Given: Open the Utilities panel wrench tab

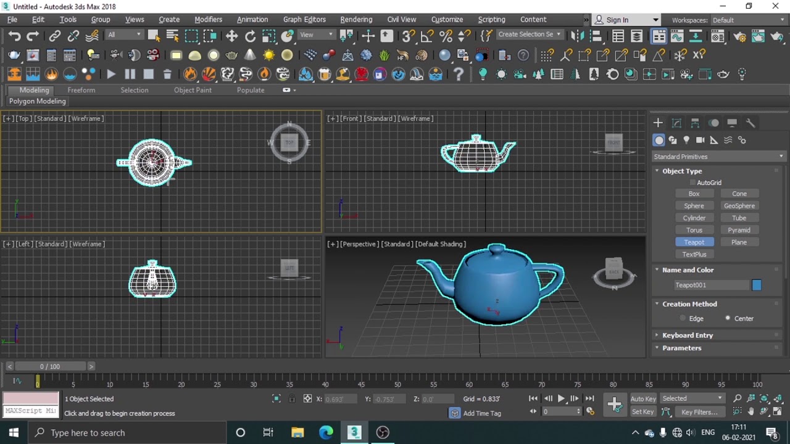Looking at the screenshot, I should 750,123.
